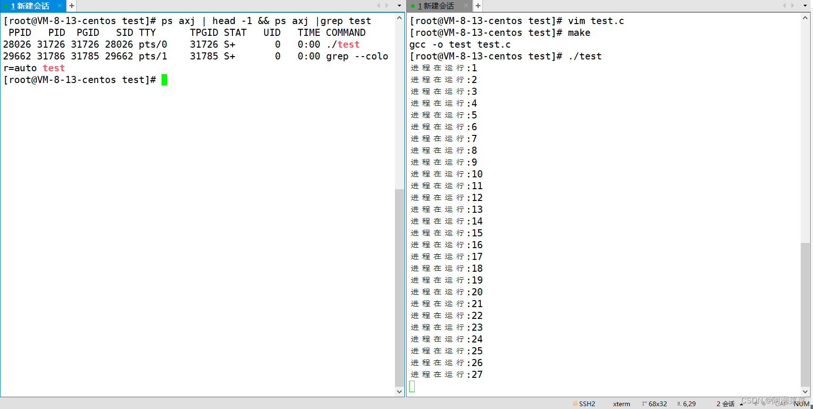Click 'xterm' terminal type in status bar
Viewport: 813px width, 409px height.
(x=621, y=404)
